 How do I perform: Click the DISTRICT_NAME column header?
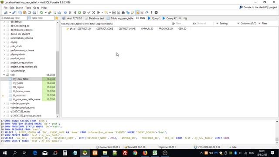127,29
